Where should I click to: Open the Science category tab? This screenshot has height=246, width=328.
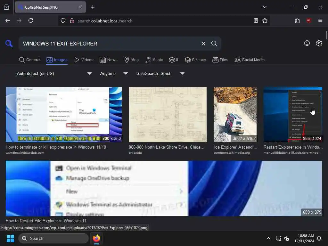(x=195, y=60)
